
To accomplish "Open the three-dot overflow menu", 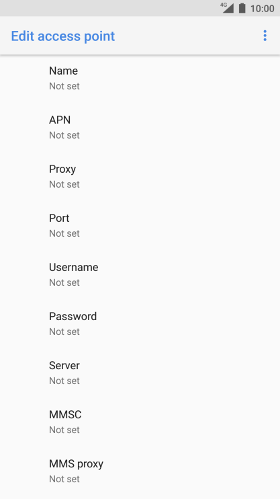I will [x=265, y=36].
